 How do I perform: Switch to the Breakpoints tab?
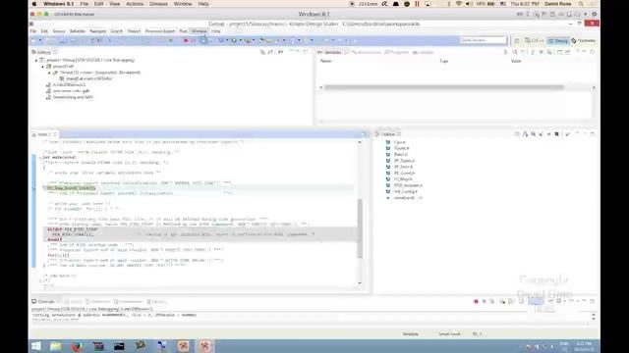(367, 52)
